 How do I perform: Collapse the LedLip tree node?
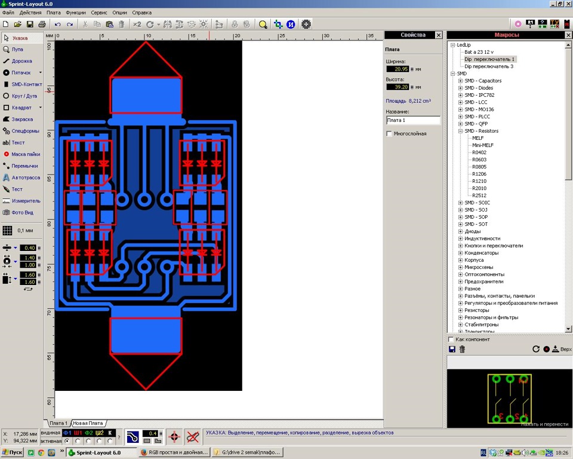click(x=453, y=45)
